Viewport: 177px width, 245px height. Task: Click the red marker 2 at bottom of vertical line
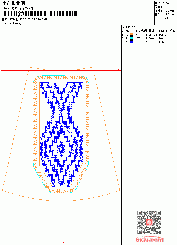(63, 243)
